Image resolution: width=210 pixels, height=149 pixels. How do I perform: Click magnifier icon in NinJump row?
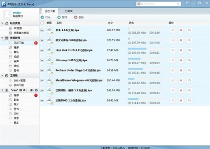click(x=189, y=60)
